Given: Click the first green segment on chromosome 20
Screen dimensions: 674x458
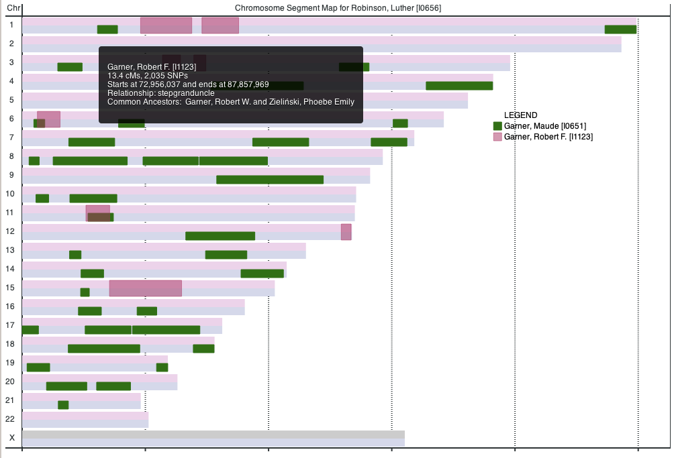Looking at the screenshot, I should [66, 386].
